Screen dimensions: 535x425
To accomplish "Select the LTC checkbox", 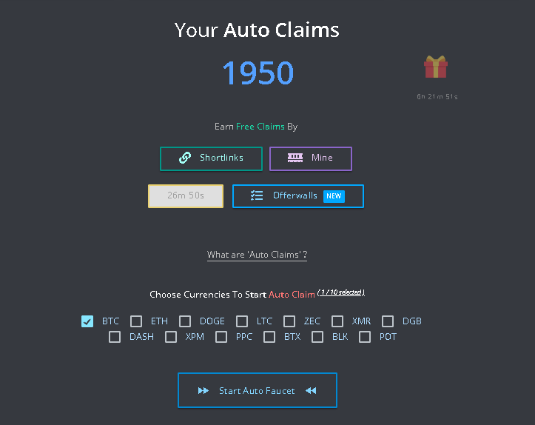I will coord(242,321).
